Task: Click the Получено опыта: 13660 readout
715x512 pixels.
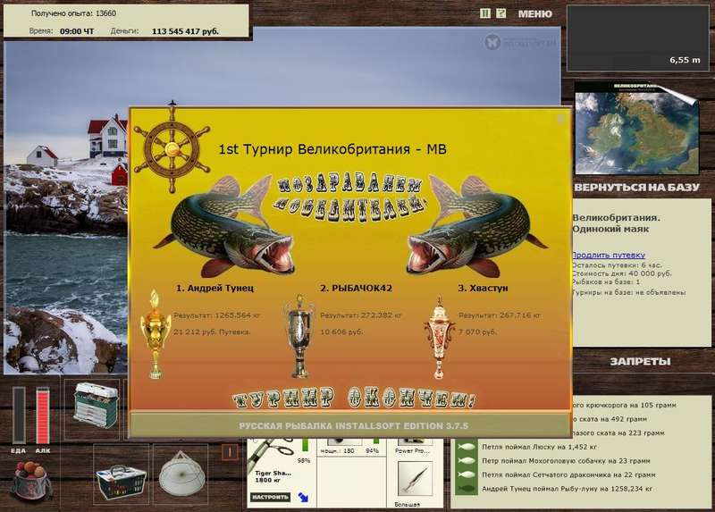Action: click(73, 13)
